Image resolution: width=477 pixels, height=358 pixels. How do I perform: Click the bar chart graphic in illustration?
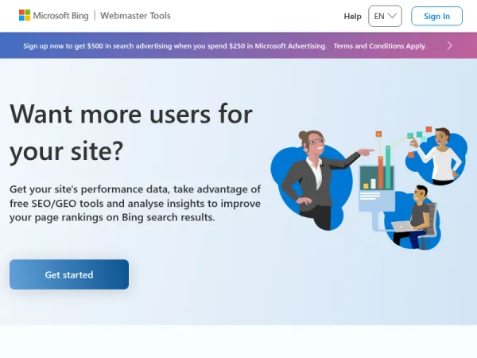click(377, 175)
